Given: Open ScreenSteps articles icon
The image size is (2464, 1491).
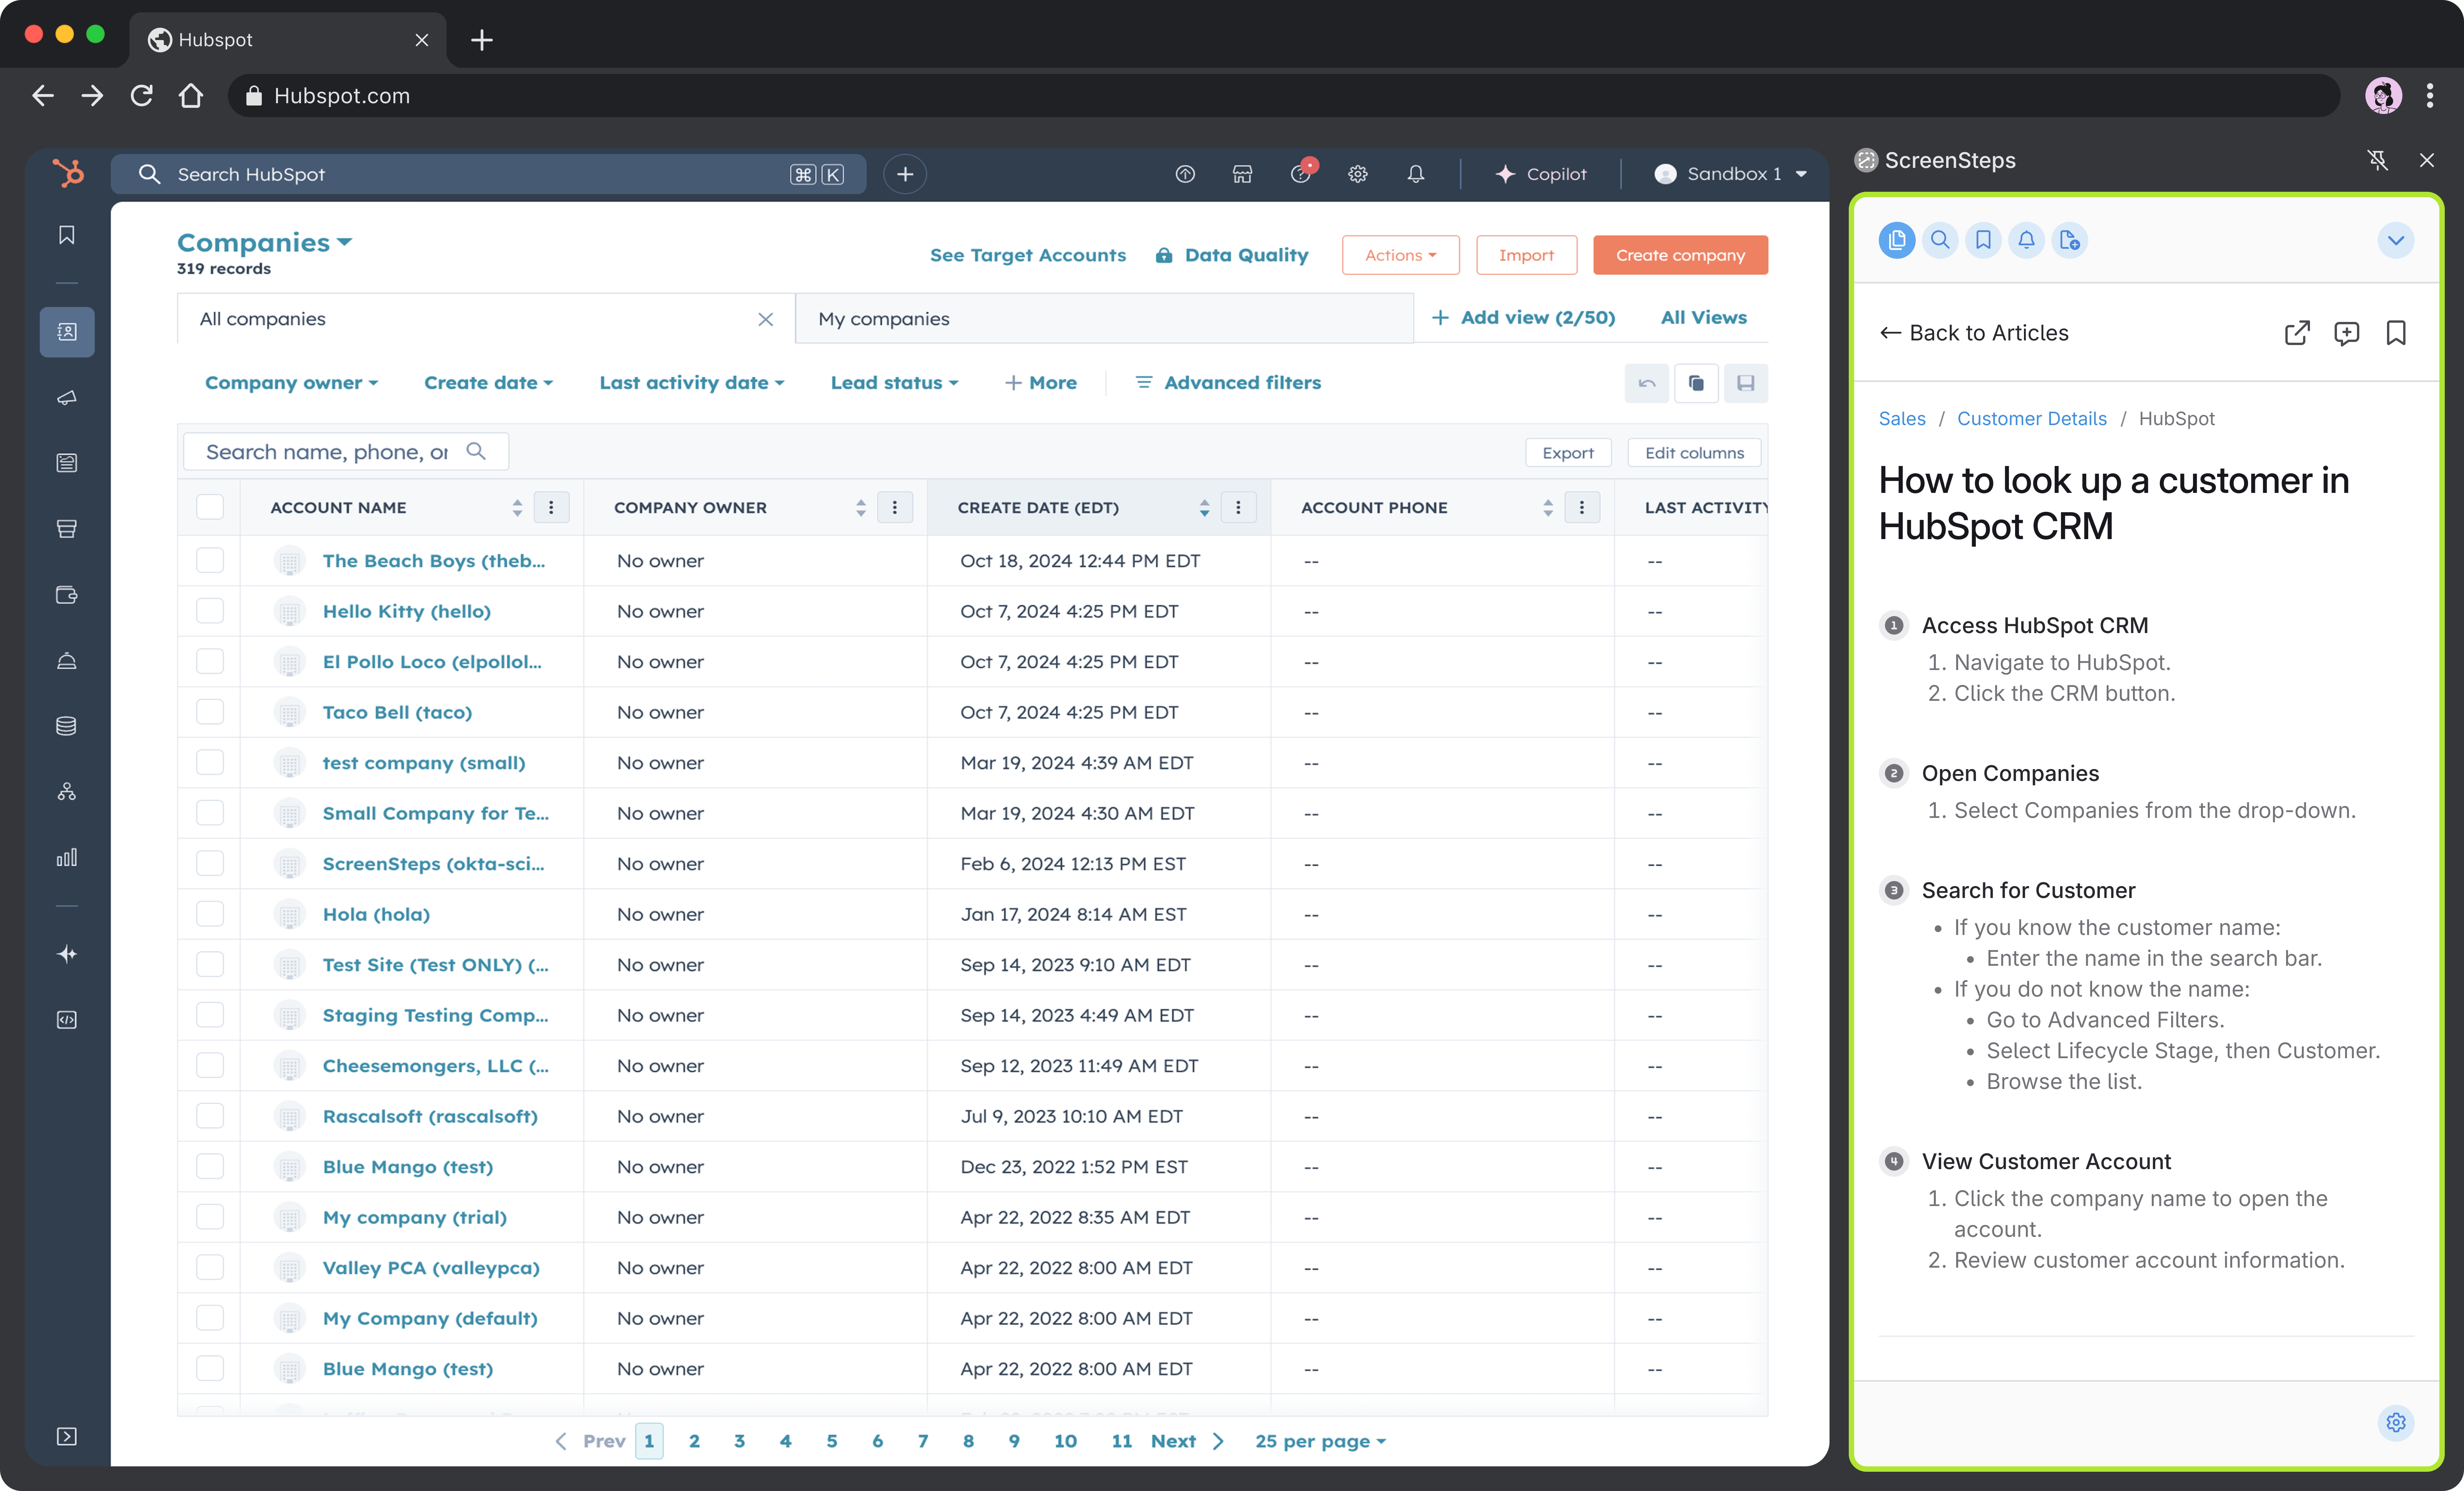Looking at the screenshot, I should coord(1896,240).
